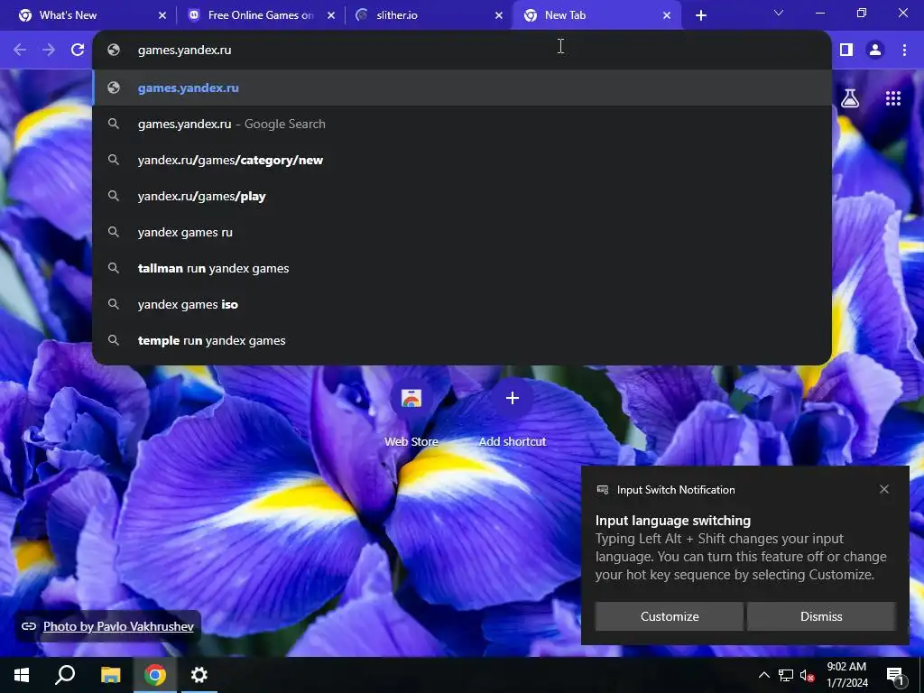The image size is (924, 693).
Task: Pick the 'yandex games iso' suggestion
Action: [462, 304]
